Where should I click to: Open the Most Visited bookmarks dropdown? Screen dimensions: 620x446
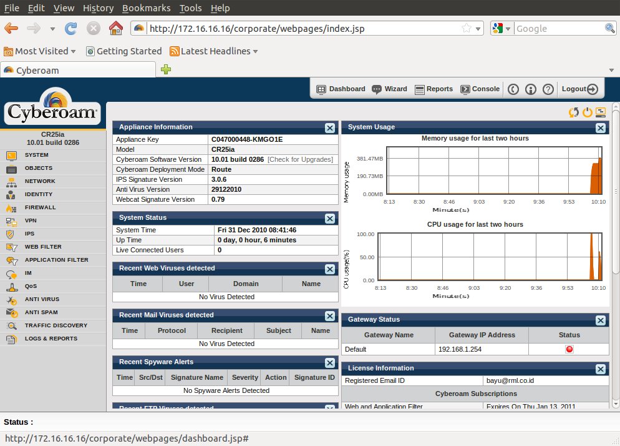[x=40, y=51]
